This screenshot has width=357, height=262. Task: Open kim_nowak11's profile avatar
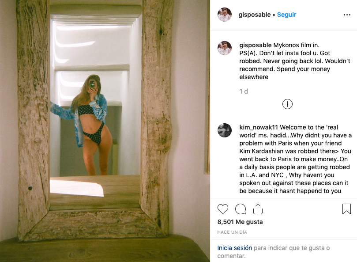(225, 130)
